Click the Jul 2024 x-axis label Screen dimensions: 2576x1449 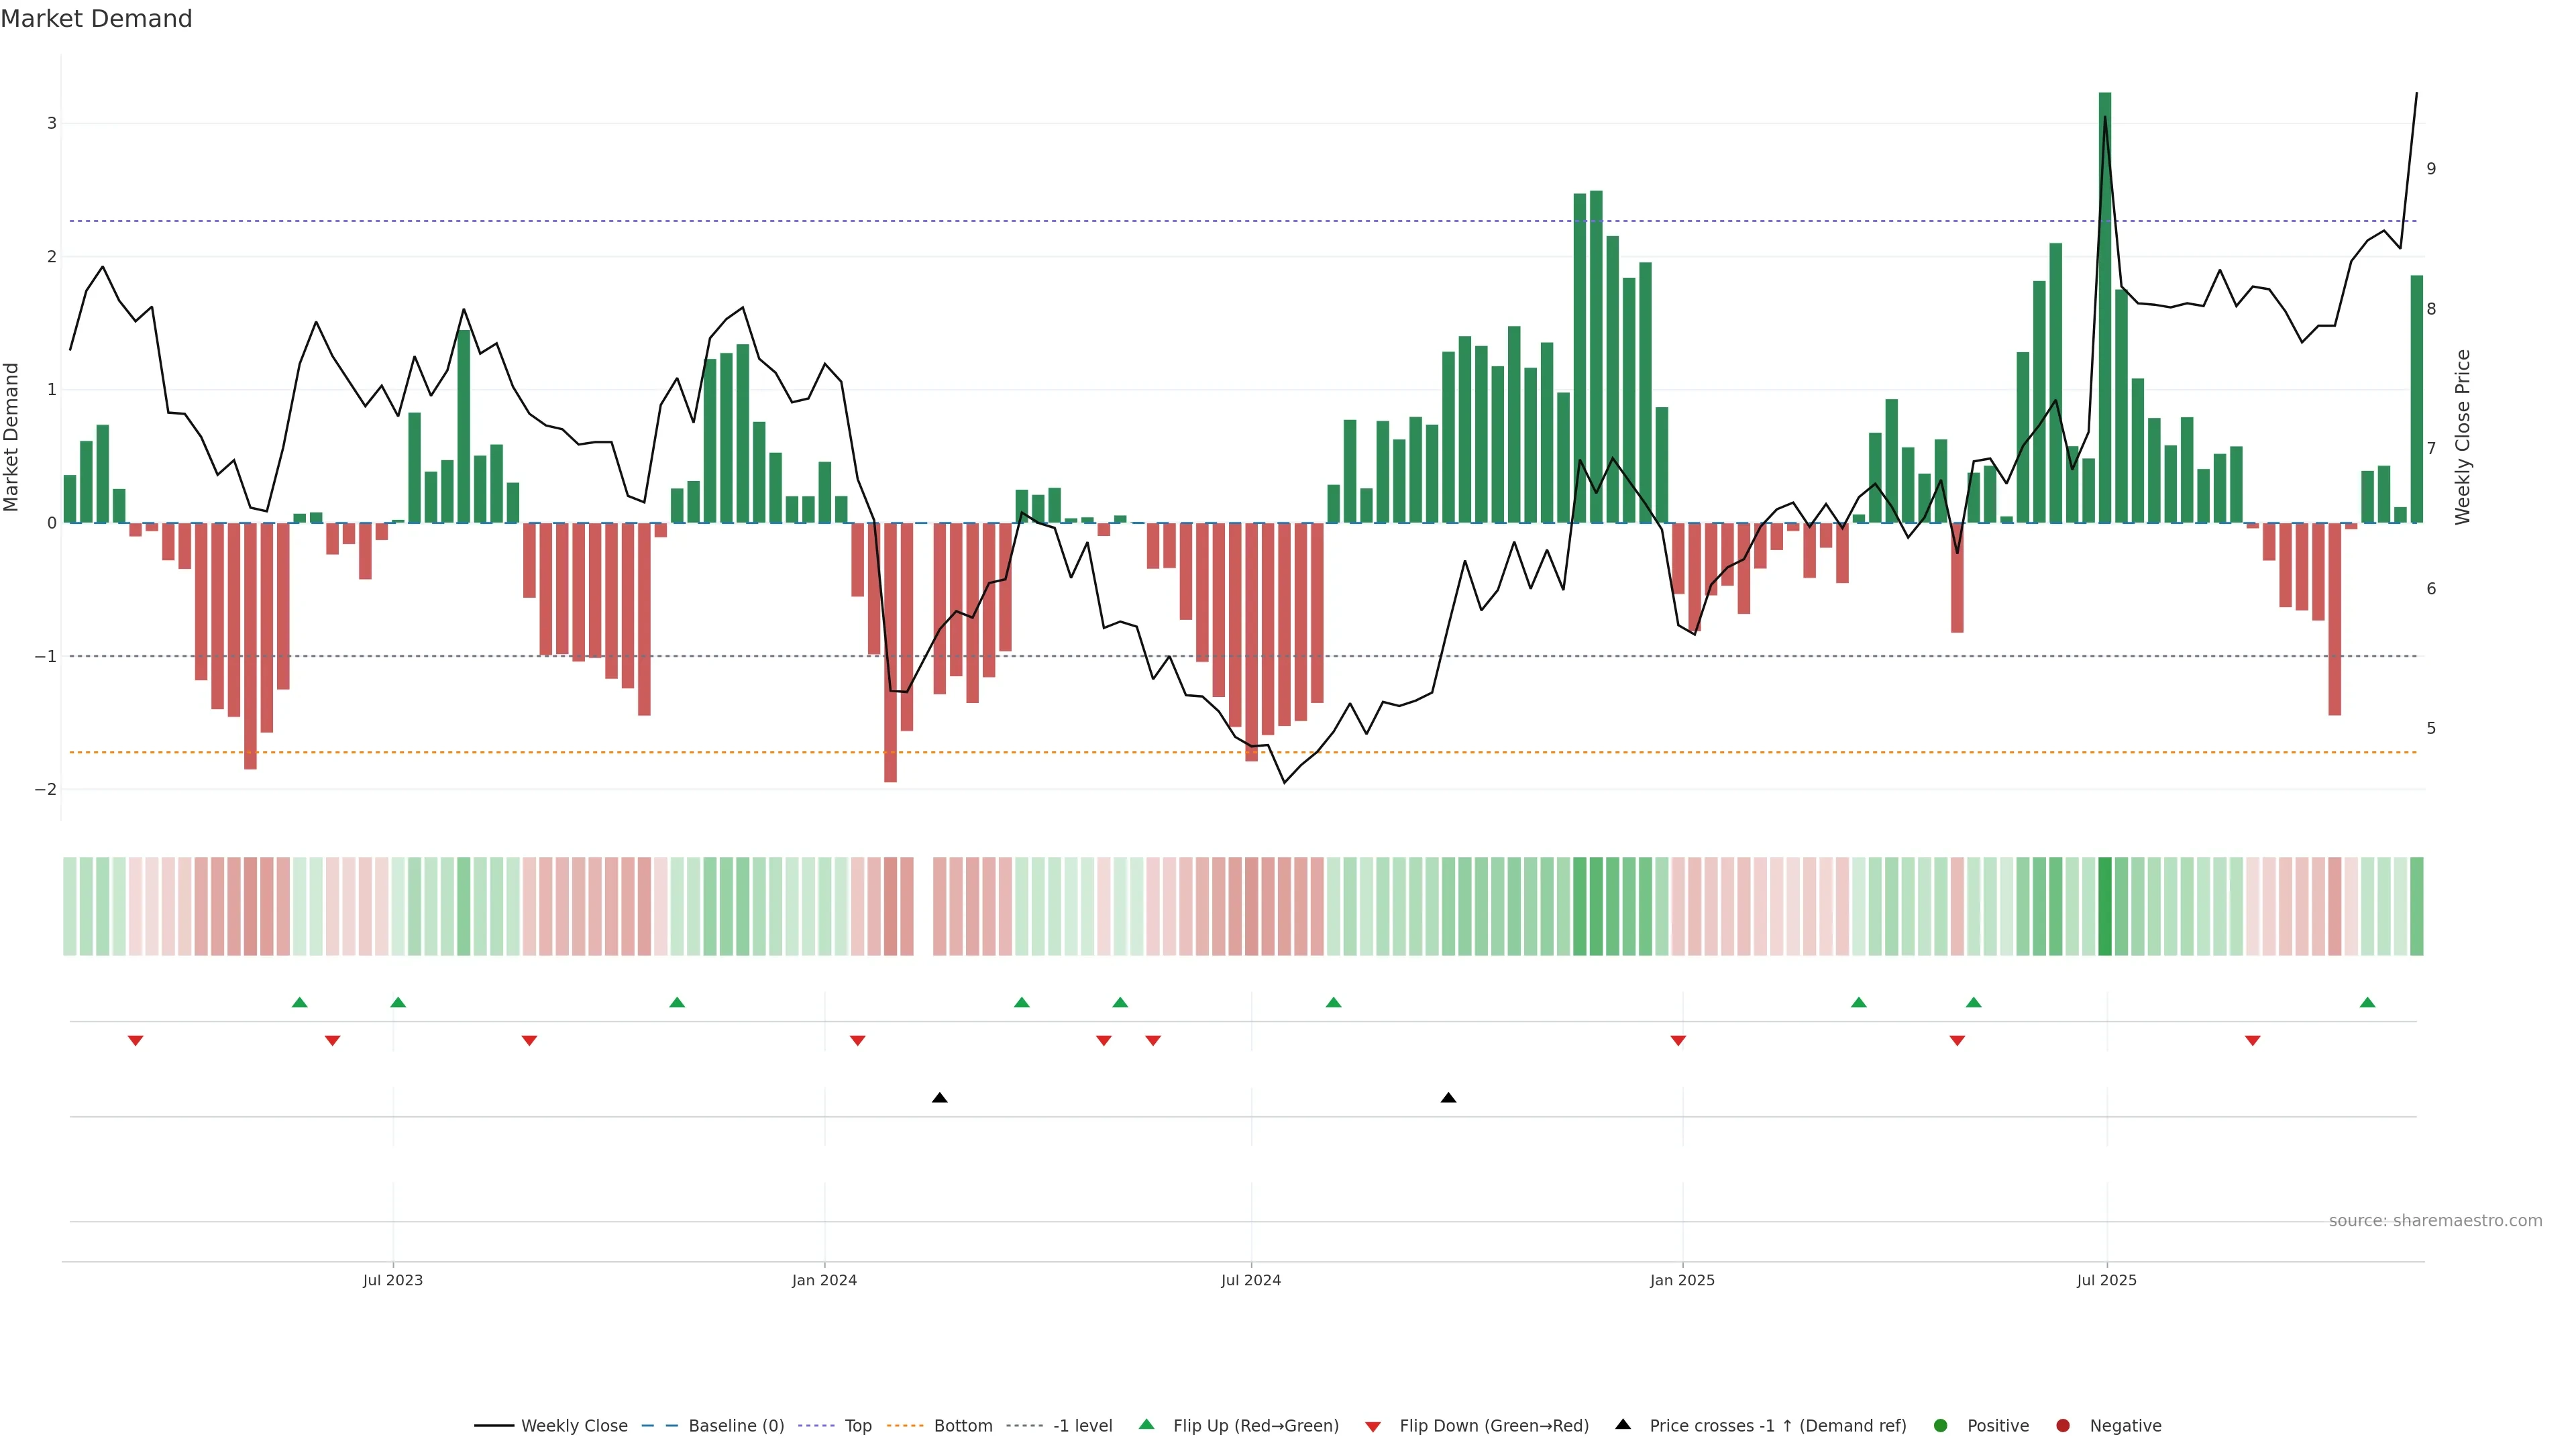[x=1250, y=1280]
